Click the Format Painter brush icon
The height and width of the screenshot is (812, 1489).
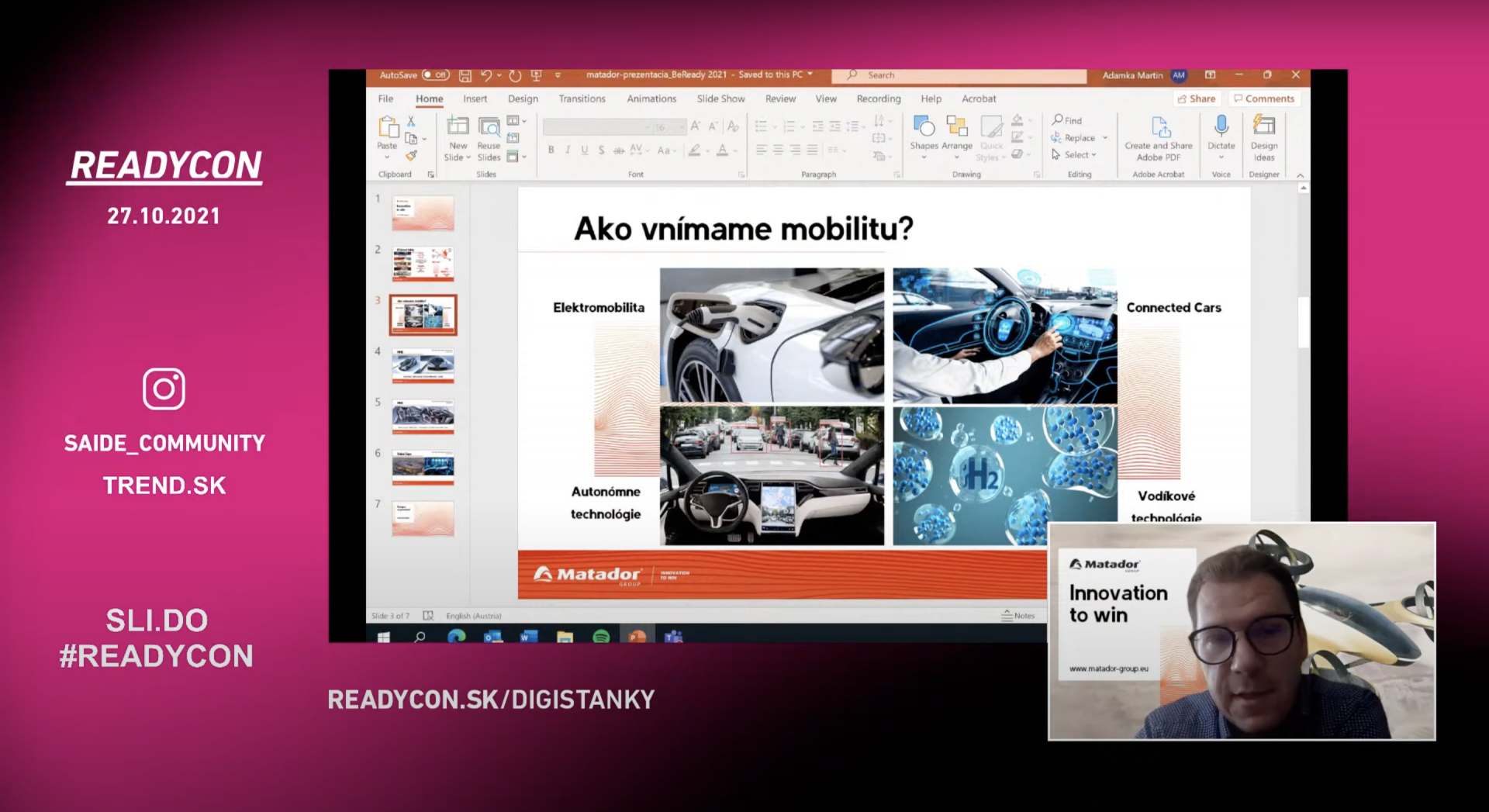(x=411, y=156)
